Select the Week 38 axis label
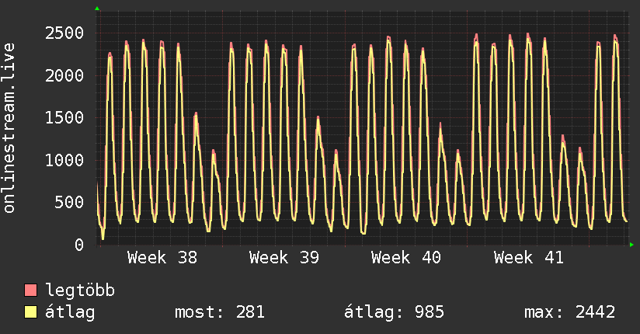Screen dimensions: 640x334 162,258
